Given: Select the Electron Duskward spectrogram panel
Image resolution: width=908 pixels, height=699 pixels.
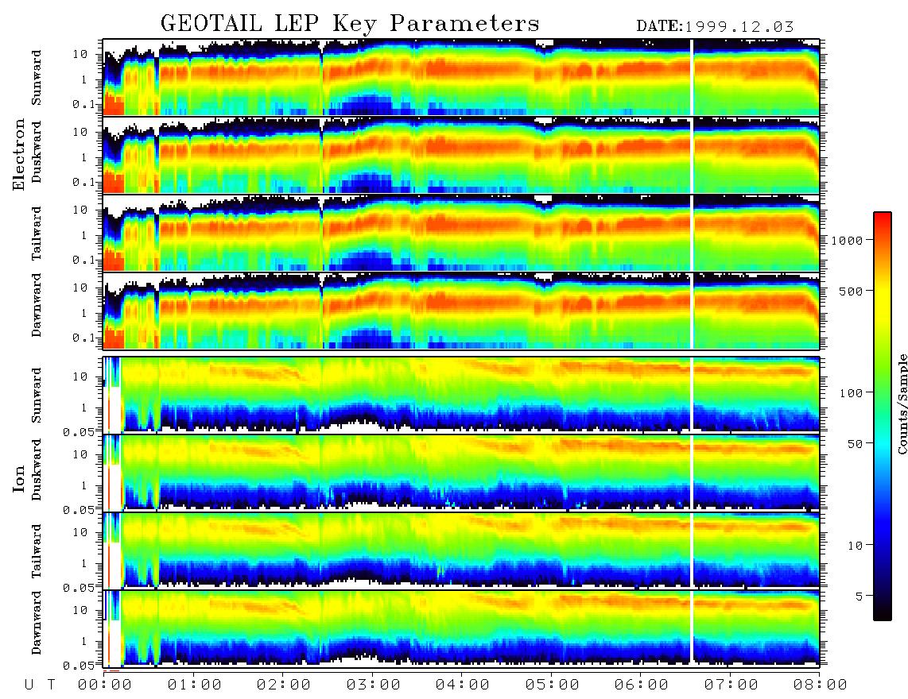Looking at the screenshot, I should (461, 155).
